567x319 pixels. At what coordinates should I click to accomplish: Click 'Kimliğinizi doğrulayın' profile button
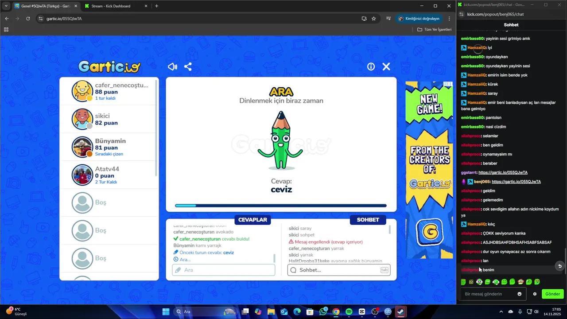(x=419, y=19)
